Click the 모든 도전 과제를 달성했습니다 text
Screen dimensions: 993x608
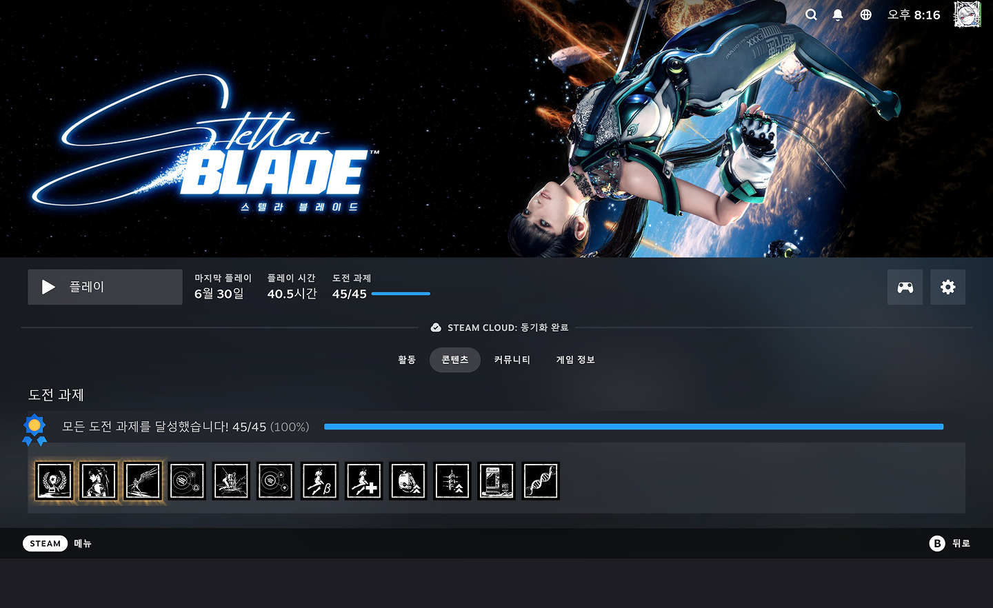coord(145,427)
